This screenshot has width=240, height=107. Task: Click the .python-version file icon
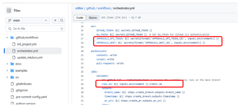point(12,104)
